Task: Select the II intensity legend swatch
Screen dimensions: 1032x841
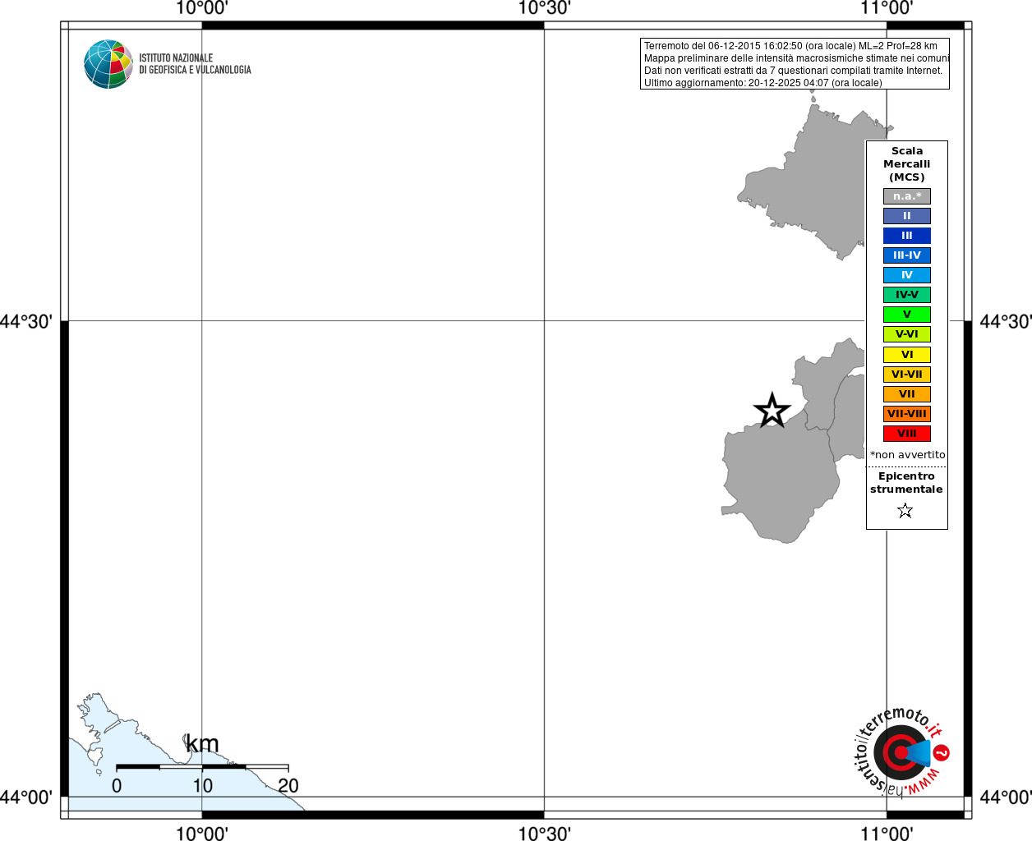Action: (x=907, y=216)
